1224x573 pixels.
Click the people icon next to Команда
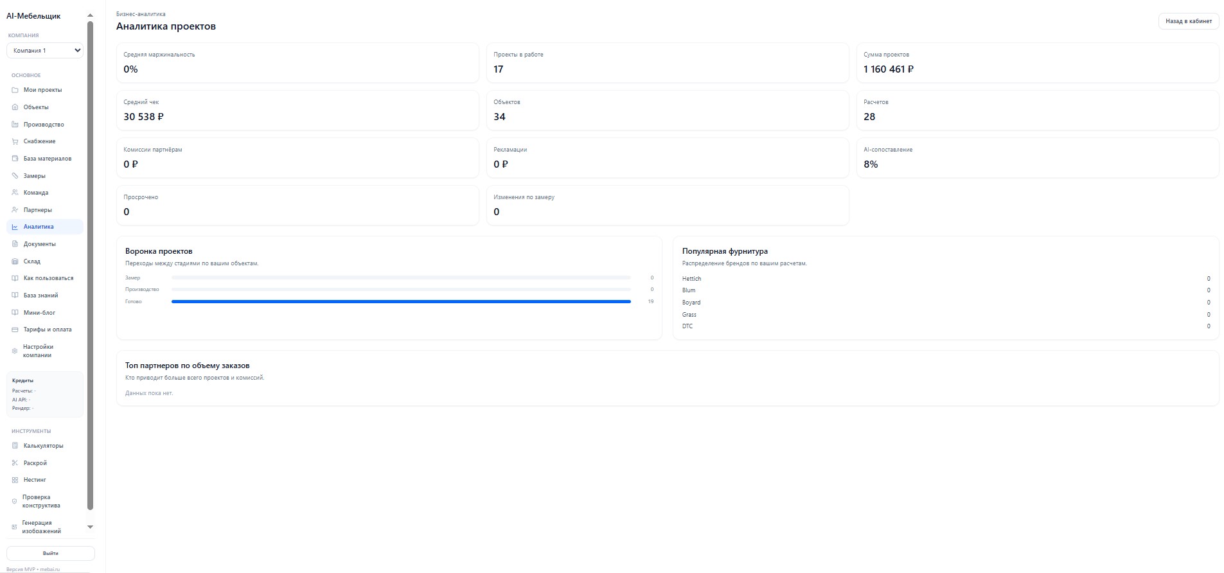(x=15, y=193)
